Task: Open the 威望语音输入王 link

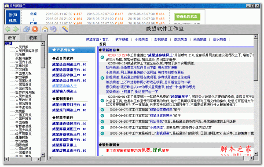Action: pyautogui.click(x=65, y=86)
